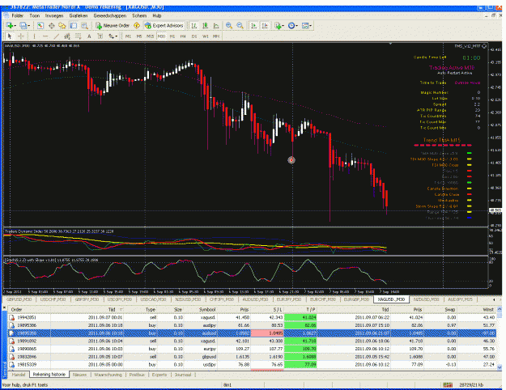Switch to the Handel terminal tab
The image size is (506, 390).
tap(19, 375)
